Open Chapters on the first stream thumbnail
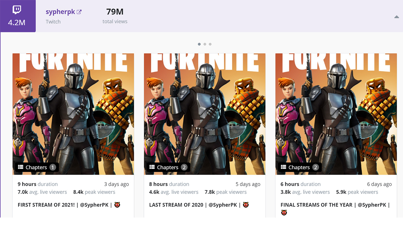Viewport: 403px width, 227px height. [x=36, y=167]
